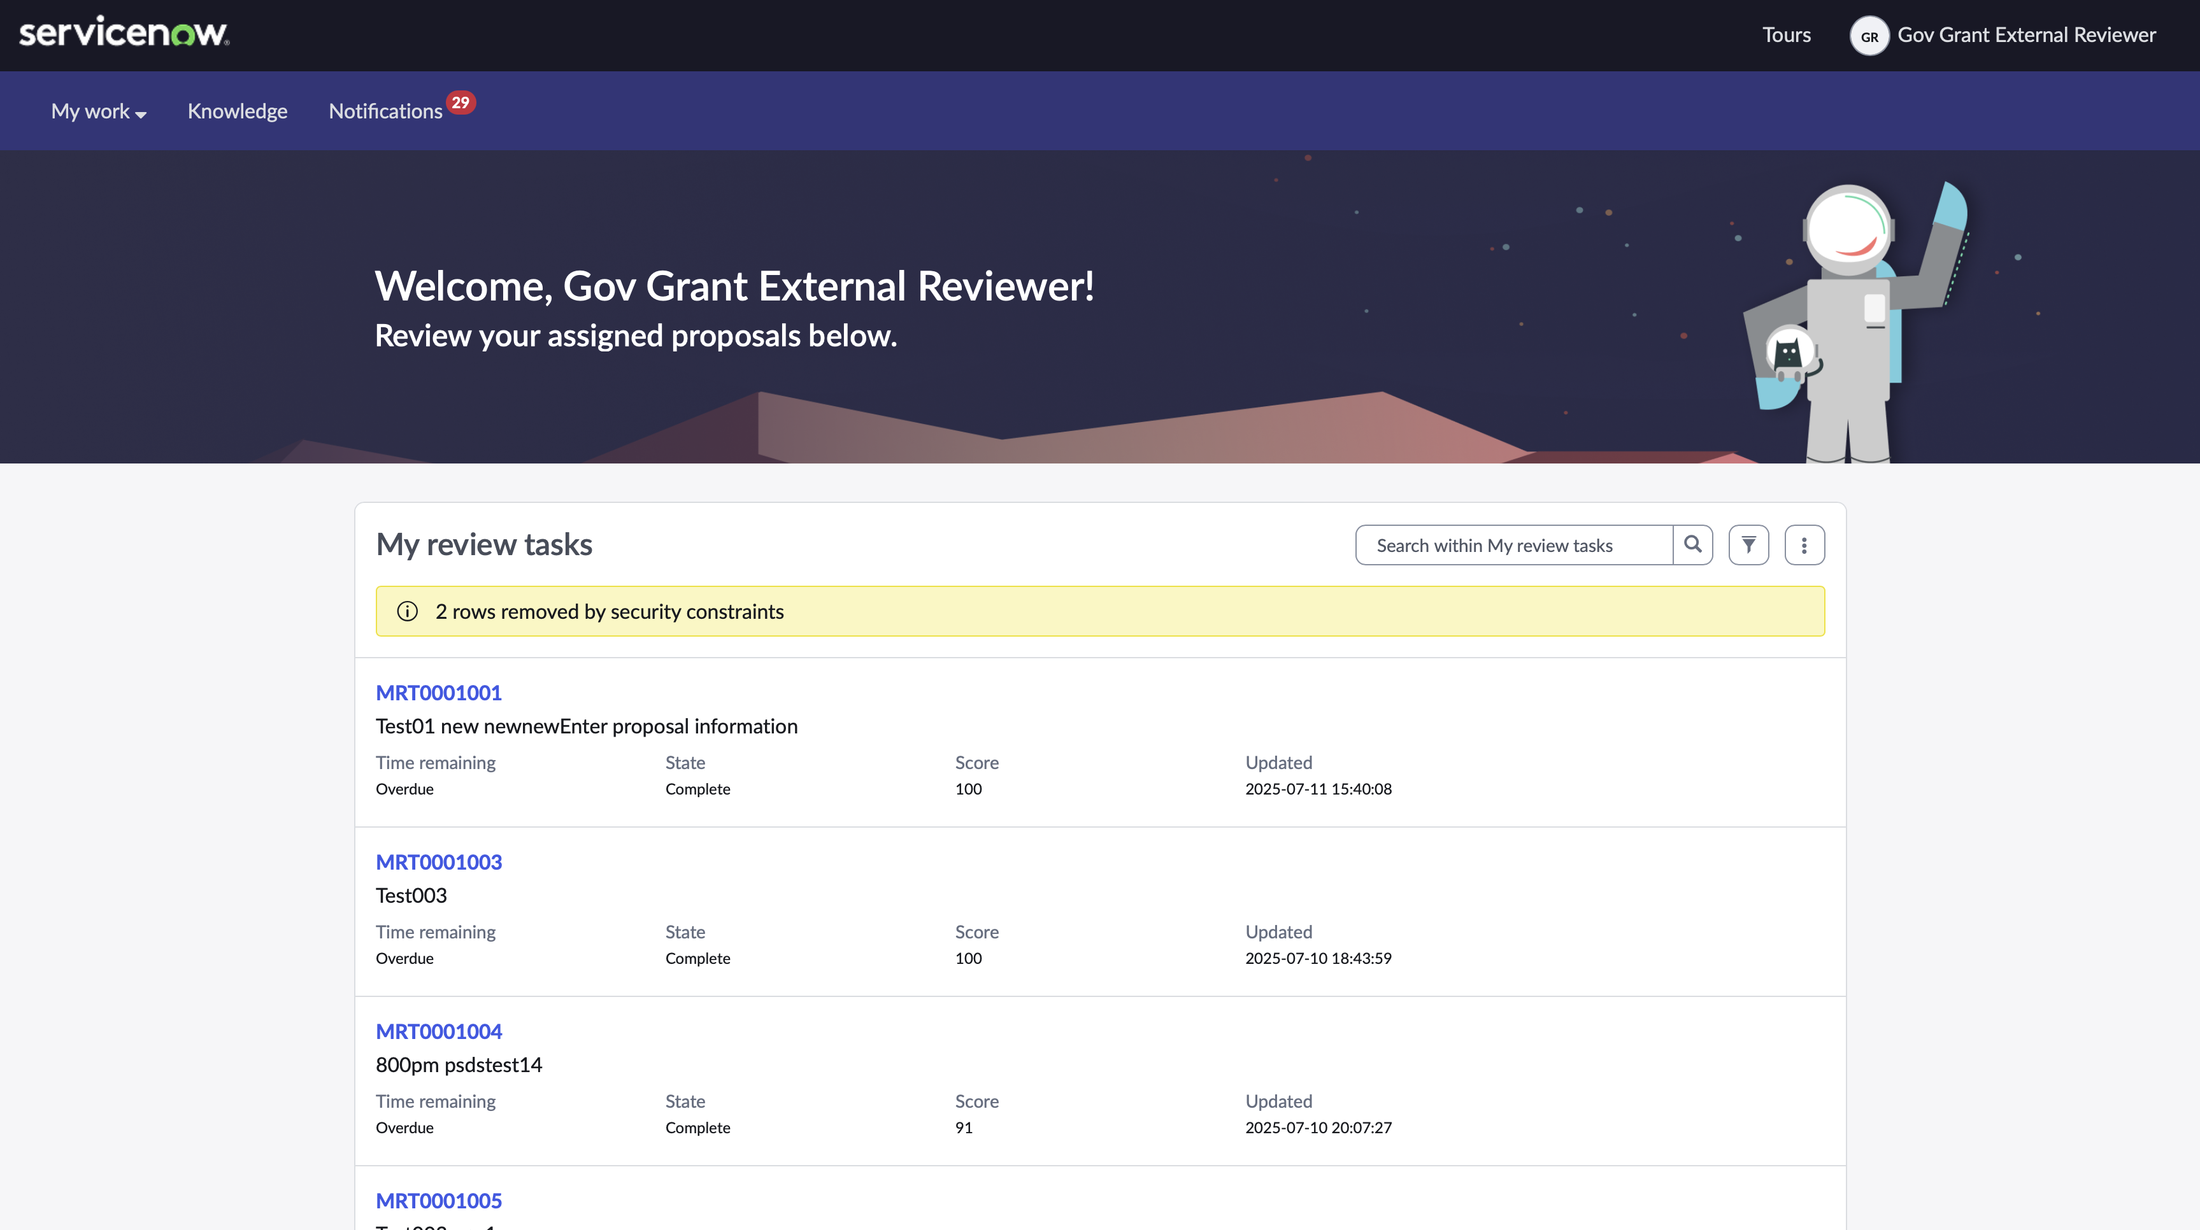The image size is (2200, 1230).
Task: Click the Complete state for MRT0001003
Action: point(697,959)
